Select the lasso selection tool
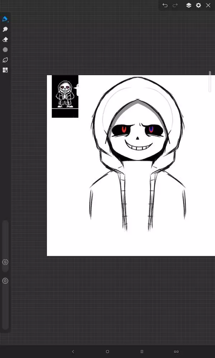Image resolution: width=215 pixels, height=358 pixels. tap(5, 60)
